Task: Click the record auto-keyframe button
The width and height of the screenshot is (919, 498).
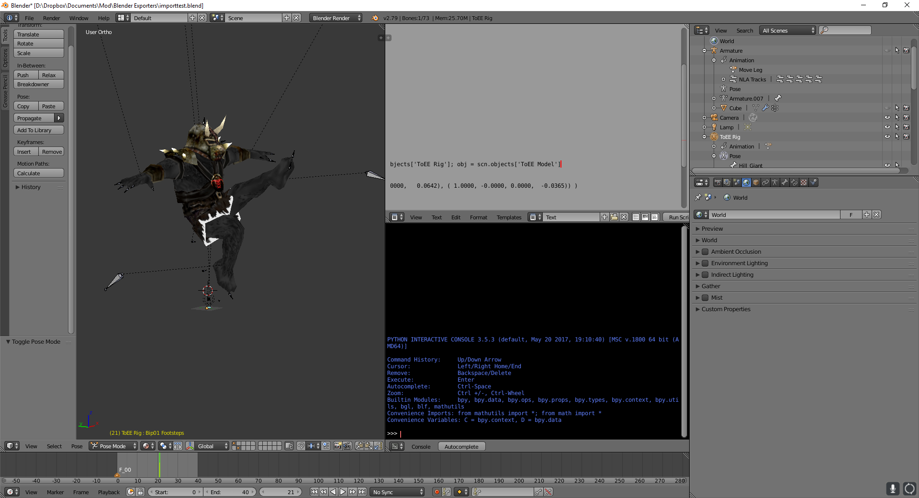Action: [437, 492]
